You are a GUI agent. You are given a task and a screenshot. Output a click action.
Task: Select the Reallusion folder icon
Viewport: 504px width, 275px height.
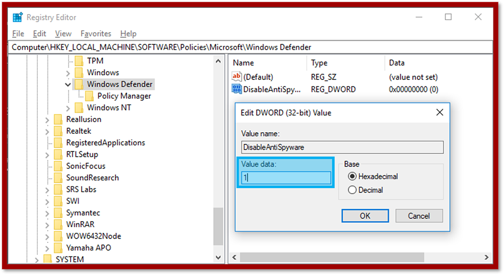(x=58, y=119)
